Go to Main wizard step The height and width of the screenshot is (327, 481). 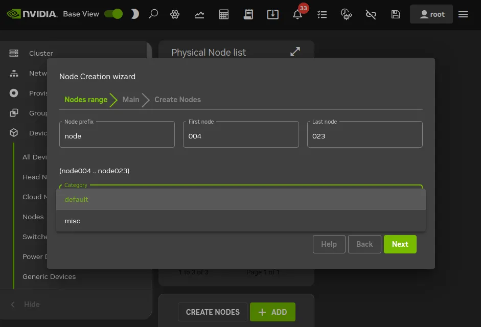coord(131,100)
